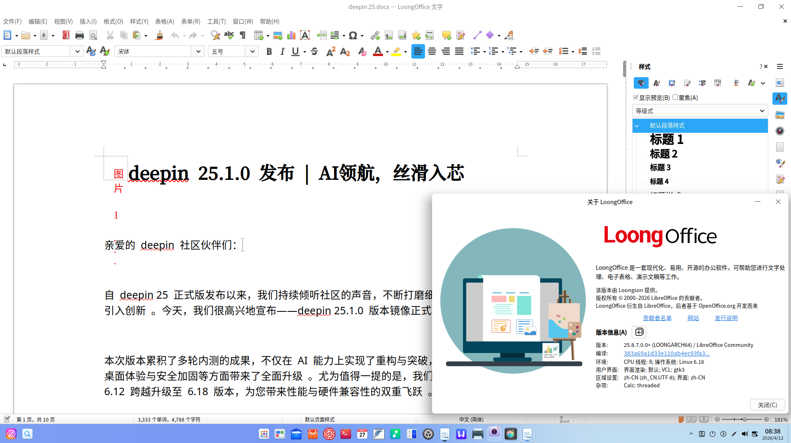Open Page Styles in the Styles panel

[x=687, y=83]
